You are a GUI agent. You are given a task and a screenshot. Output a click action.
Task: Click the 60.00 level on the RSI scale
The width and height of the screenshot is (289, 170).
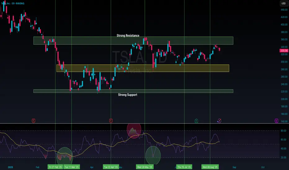coord(283,139)
